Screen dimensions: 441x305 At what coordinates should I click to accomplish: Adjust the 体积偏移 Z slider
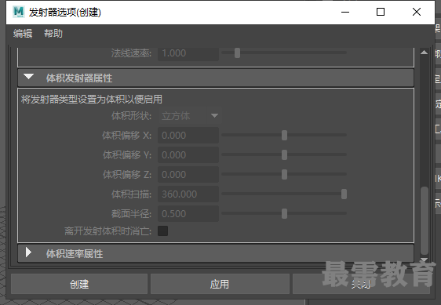[x=284, y=175]
